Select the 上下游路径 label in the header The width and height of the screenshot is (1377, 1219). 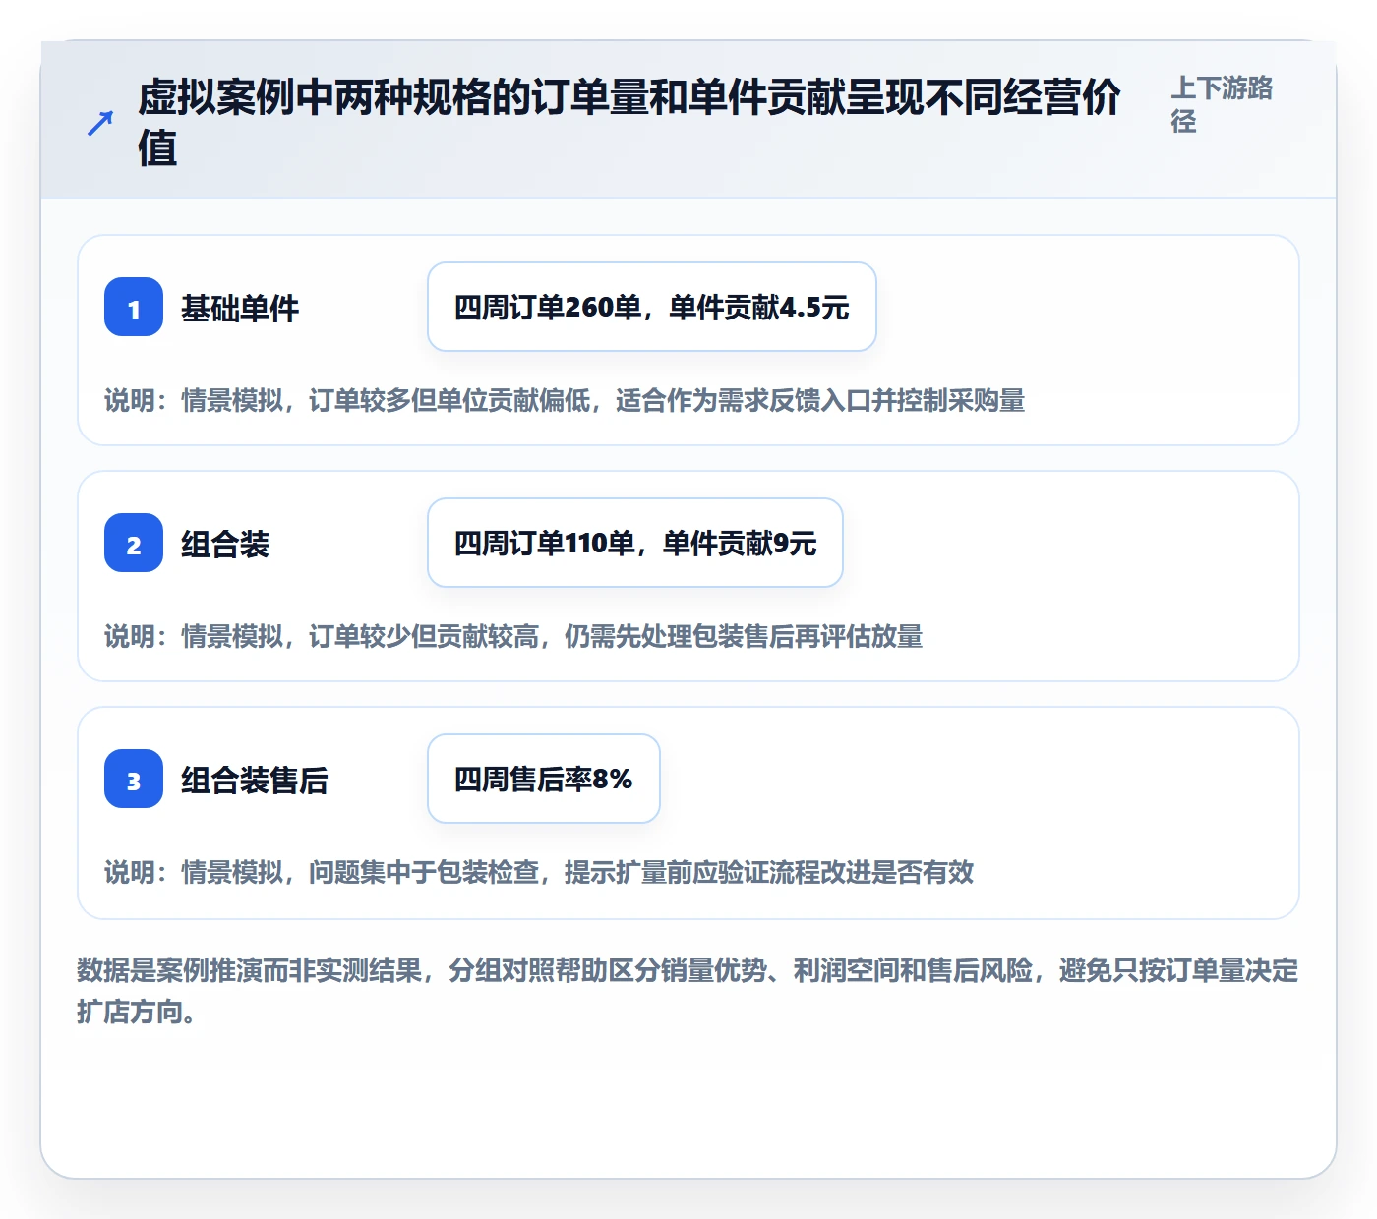[x=1222, y=104]
